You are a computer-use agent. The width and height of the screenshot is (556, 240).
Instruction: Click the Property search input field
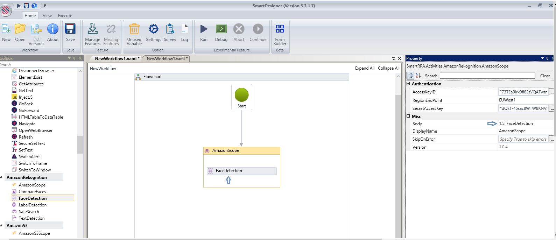[x=487, y=76]
